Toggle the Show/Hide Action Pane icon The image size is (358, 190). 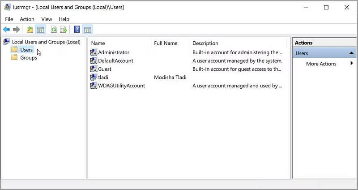[87, 30]
